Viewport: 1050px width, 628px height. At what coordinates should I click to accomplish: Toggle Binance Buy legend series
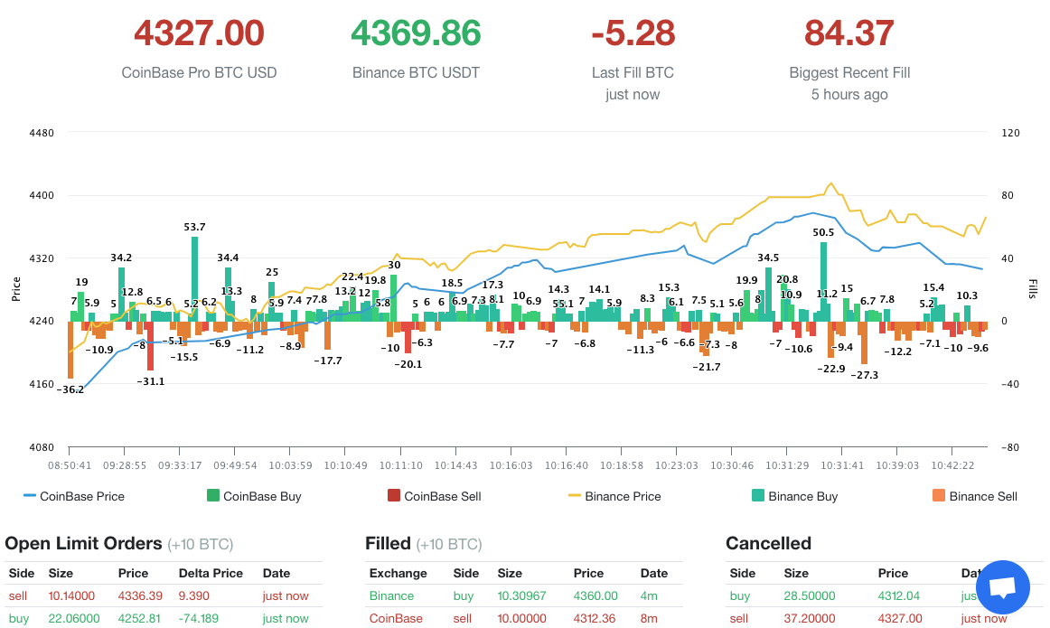click(x=794, y=496)
